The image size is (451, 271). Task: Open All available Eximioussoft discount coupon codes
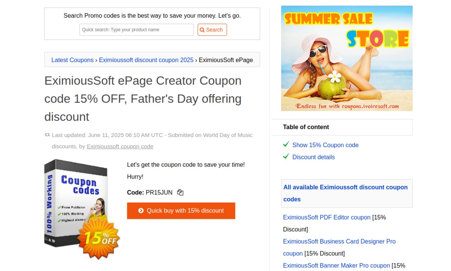[x=346, y=193]
